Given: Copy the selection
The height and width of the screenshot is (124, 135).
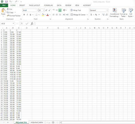Looking at the screenshot, I should (10, 12).
